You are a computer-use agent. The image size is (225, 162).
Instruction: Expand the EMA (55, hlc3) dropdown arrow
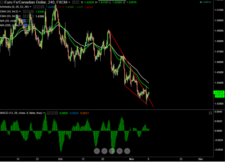[x=20, y=16]
